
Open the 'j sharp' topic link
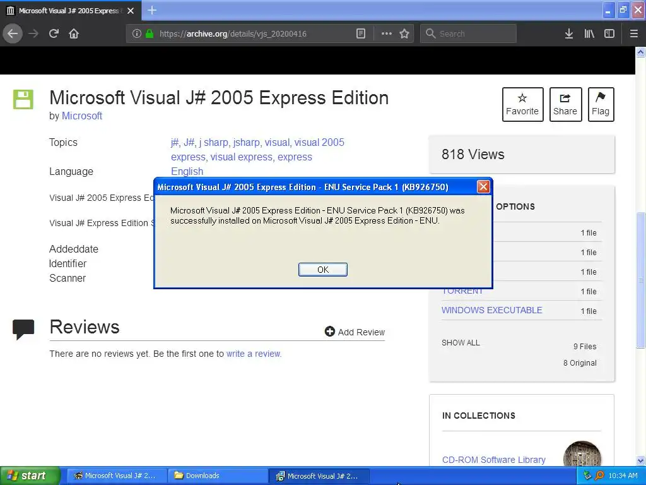click(x=213, y=142)
